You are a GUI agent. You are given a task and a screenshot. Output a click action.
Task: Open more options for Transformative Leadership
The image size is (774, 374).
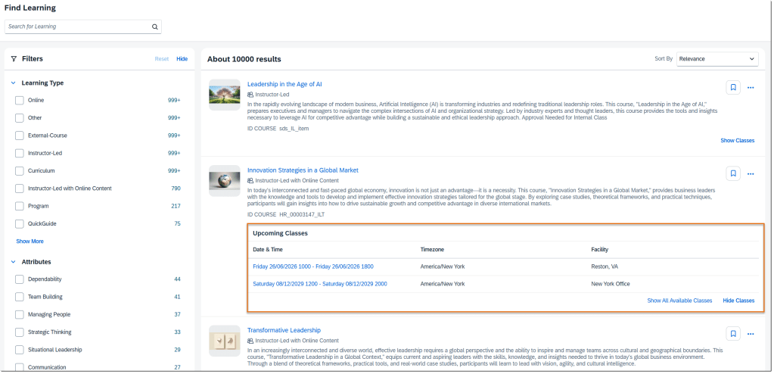(x=751, y=334)
